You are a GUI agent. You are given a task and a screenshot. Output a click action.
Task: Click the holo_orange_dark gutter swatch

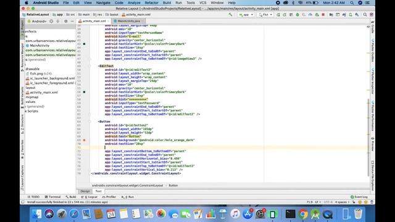[x=84, y=140]
